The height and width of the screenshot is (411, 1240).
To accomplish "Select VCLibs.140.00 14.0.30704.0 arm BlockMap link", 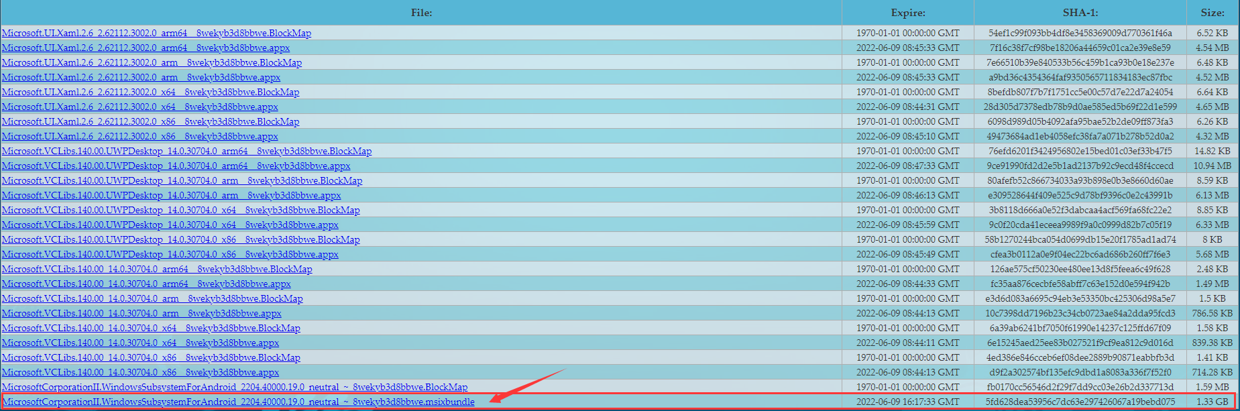I will click(152, 298).
